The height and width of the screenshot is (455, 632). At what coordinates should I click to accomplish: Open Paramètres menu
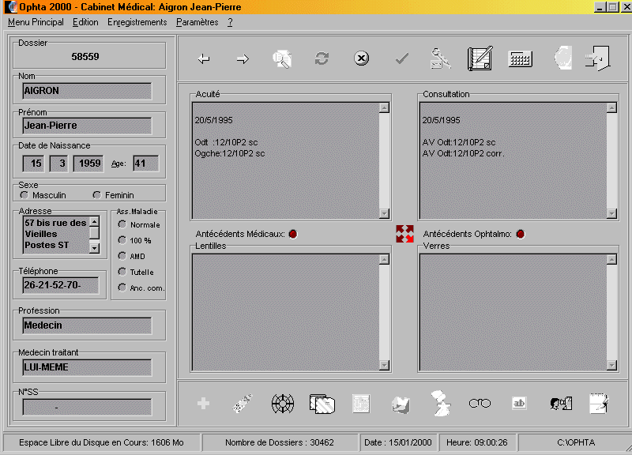[197, 22]
